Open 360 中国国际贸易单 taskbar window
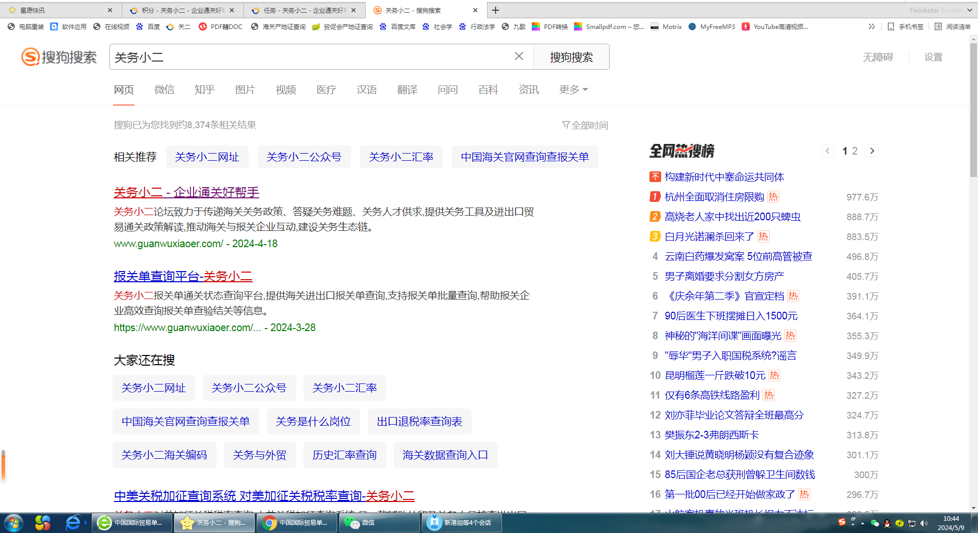This screenshot has width=978, height=533. [x=132, y=523]
